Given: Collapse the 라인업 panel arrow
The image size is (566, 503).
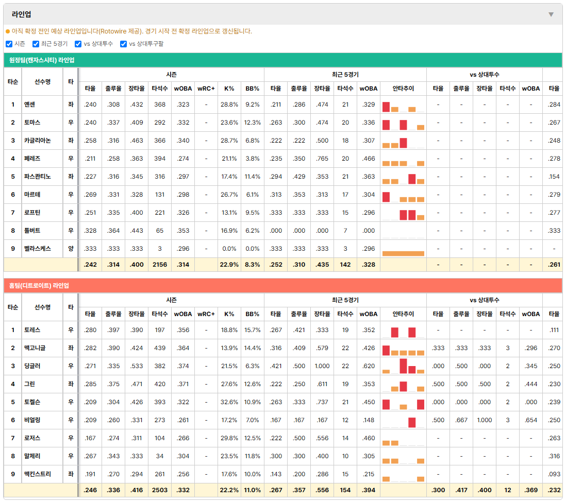Looking at the screenshot, I should 551,14.
